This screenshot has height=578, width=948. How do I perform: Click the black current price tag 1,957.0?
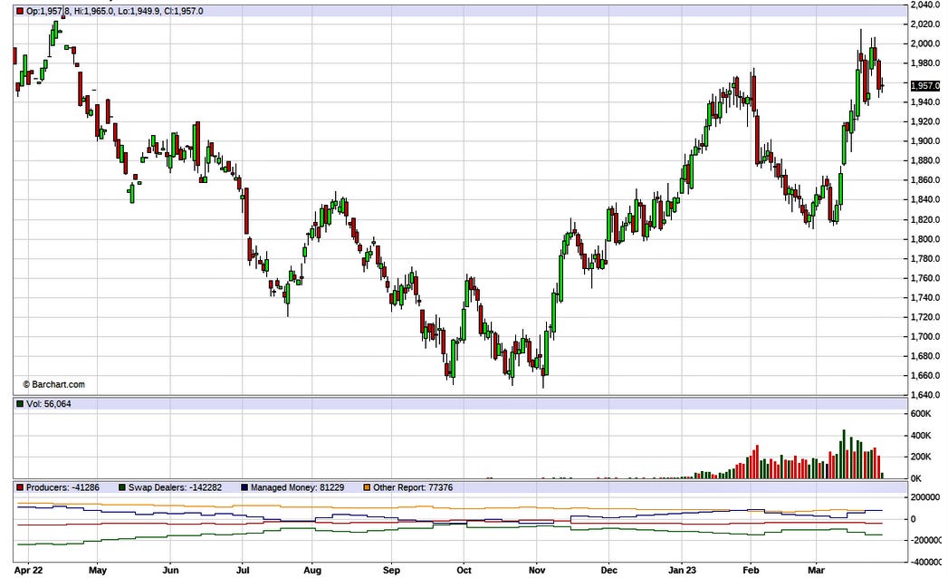pos(925,86)
